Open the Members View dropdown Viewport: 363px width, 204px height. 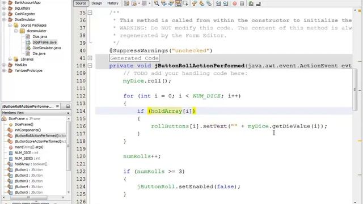[68, 113]
